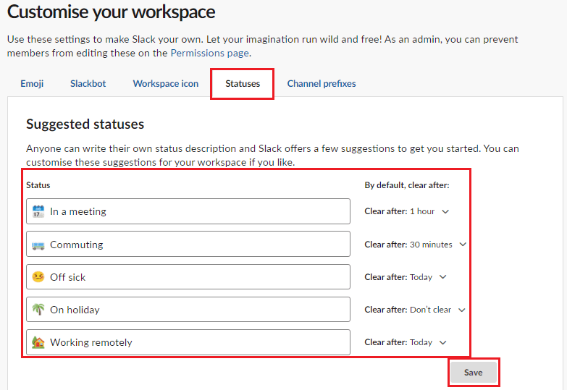Click the palm tree emoji for On holiday

tap(38, 310)
